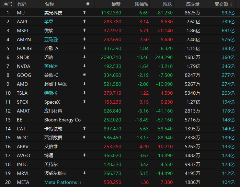Click the 超威半导体 stock name
The width and height of the screenshot is (240, 187).
pos(55,84)
